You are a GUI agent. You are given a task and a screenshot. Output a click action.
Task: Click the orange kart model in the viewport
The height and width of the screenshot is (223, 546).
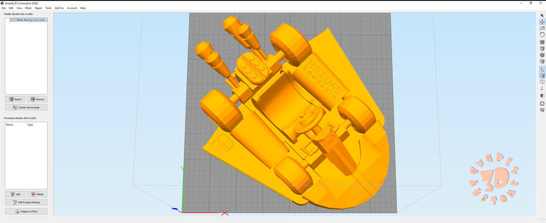point(296,111)
